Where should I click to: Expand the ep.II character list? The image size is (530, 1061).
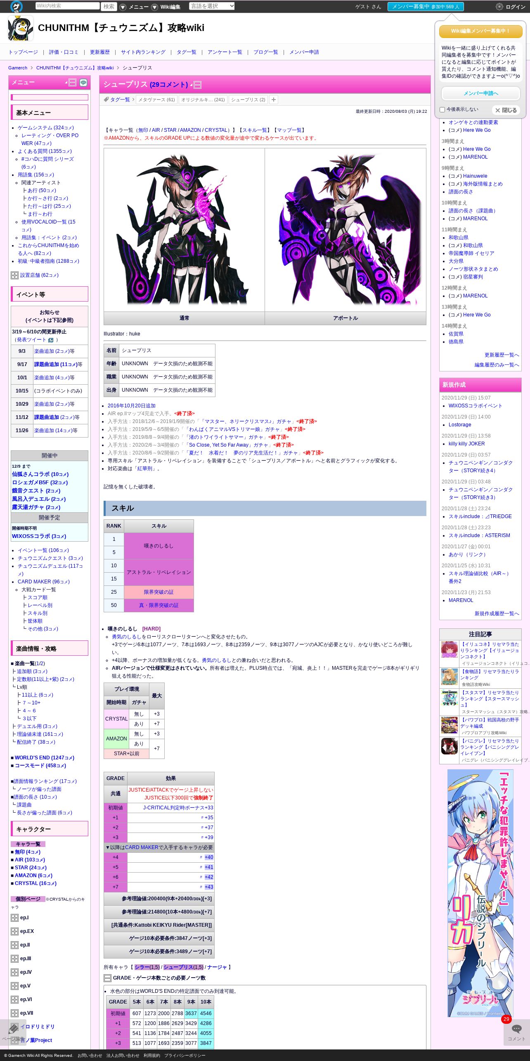click(14, 945)
